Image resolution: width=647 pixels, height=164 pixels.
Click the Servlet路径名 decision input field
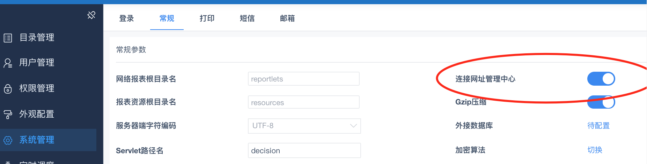tap(304, 150)
